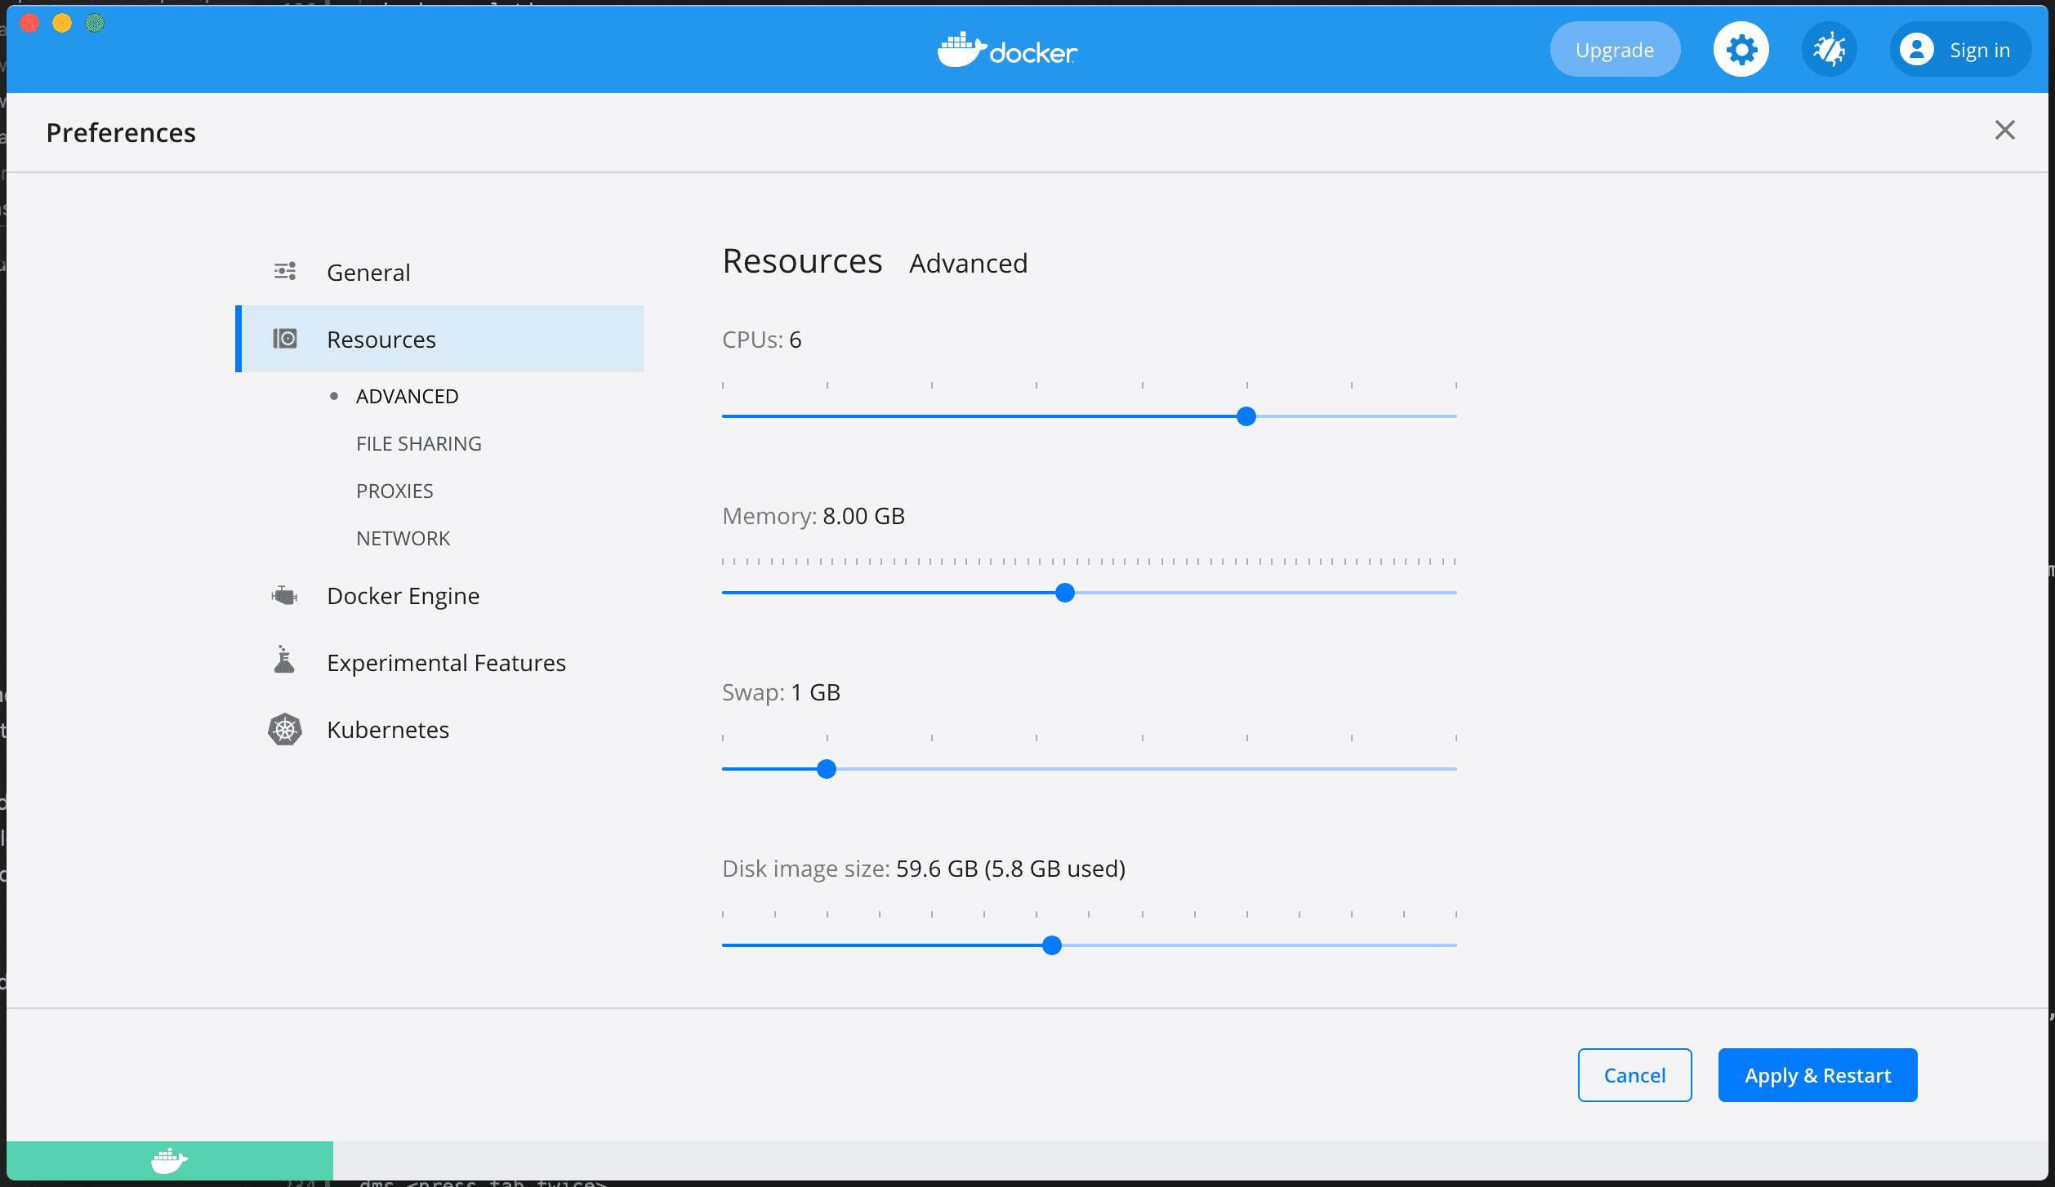
Task: Click the Kubernetes wheel icon
Action: (x=285, y=729)
